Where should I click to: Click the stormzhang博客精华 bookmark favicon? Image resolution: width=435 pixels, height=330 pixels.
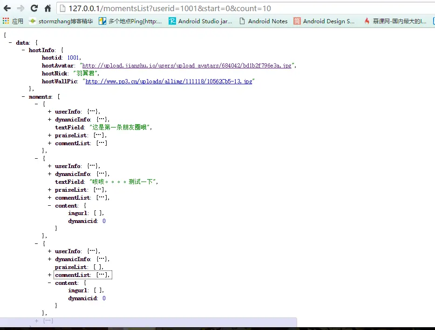pos(32,20)
